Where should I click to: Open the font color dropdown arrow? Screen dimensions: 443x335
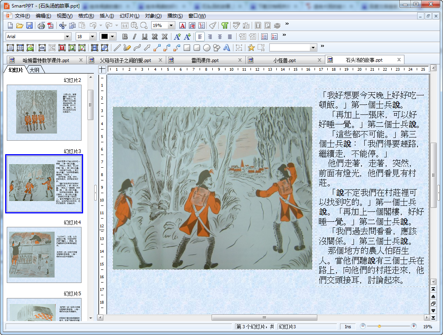(113, 37)
